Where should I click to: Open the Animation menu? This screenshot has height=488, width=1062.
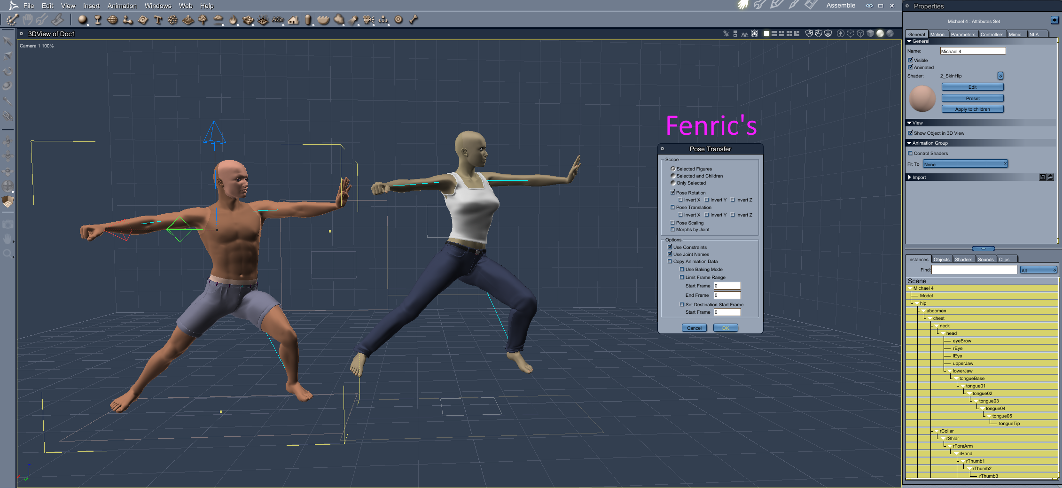coord(122,6)
